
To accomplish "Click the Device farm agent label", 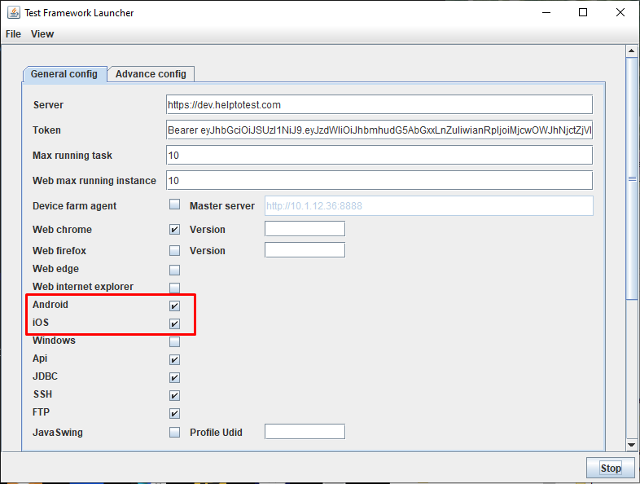I will pos(74,206).
